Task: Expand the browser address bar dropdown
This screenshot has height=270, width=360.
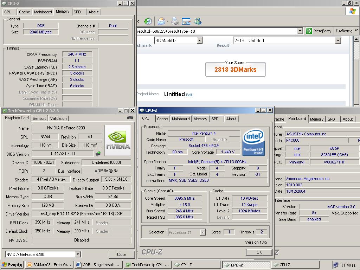Action: pos(300,31)
